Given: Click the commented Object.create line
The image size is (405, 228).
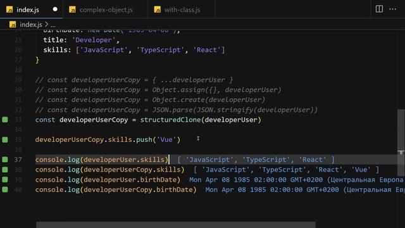Looking at the screenshot, I should click(150, 100).
